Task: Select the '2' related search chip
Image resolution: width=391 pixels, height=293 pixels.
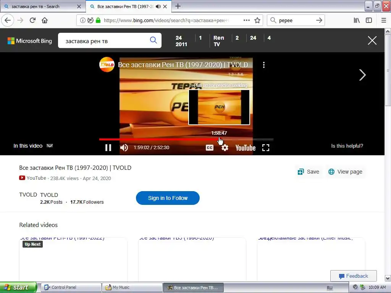Action: [x=237, y=38]
